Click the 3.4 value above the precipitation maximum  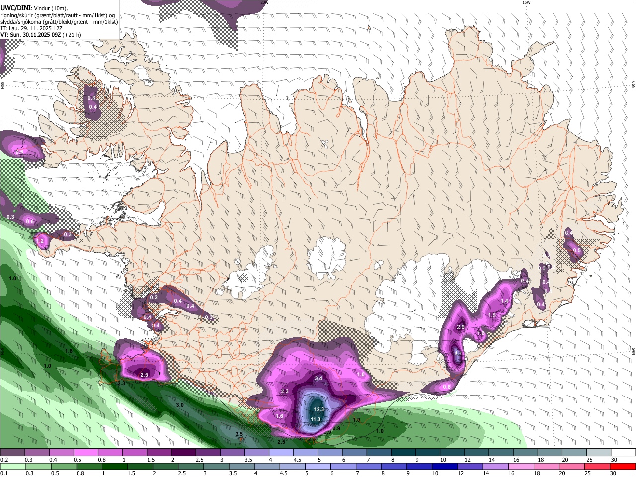(x=319, y=378)
